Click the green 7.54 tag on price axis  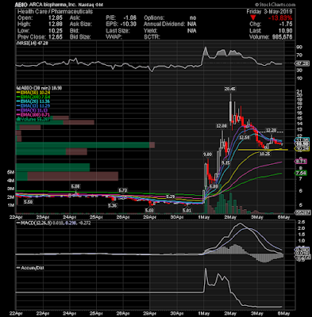(301, 173)
